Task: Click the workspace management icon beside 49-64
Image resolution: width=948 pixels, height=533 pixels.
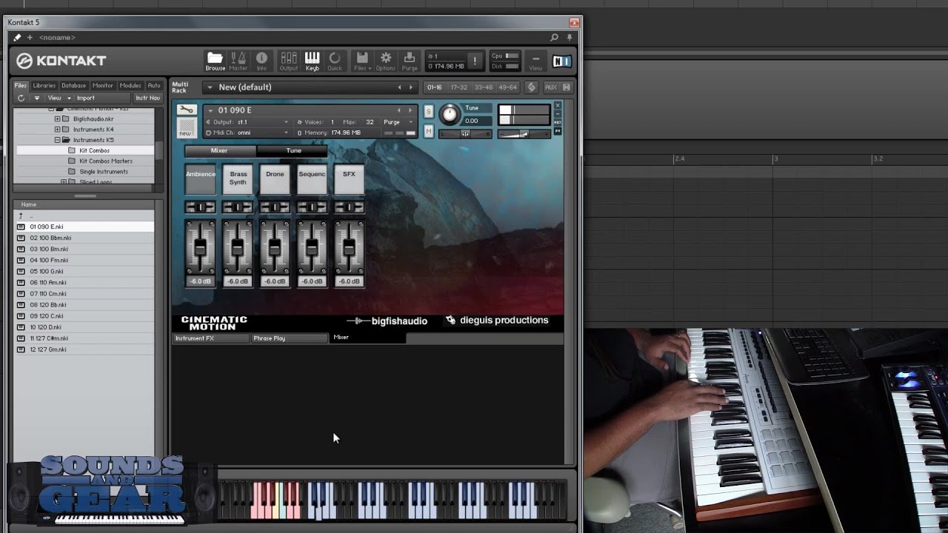Action: [531, 87]
